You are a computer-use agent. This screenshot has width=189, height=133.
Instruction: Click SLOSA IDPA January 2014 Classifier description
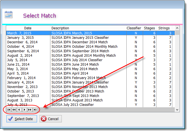click(x=80, y=82)
